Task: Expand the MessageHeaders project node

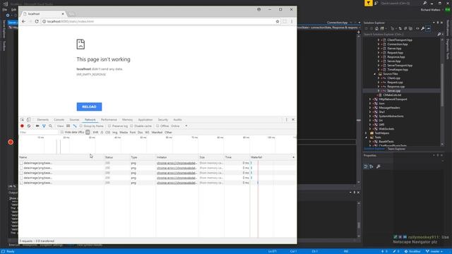Action: pyautogui.click(x=370, y=108)
